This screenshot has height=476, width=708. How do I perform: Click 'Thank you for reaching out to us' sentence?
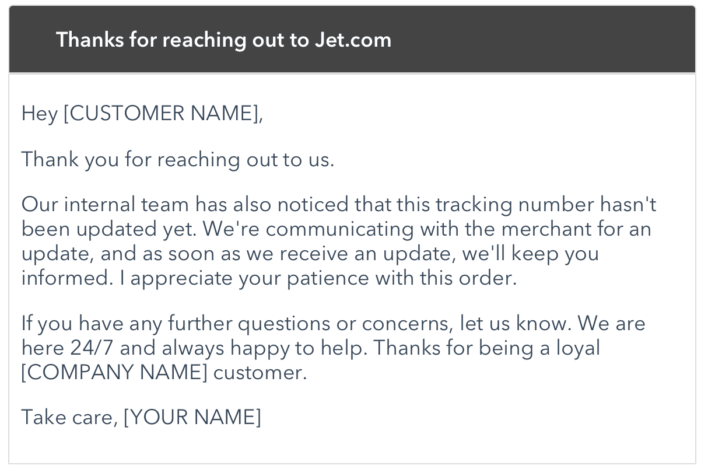coord(178,160)
